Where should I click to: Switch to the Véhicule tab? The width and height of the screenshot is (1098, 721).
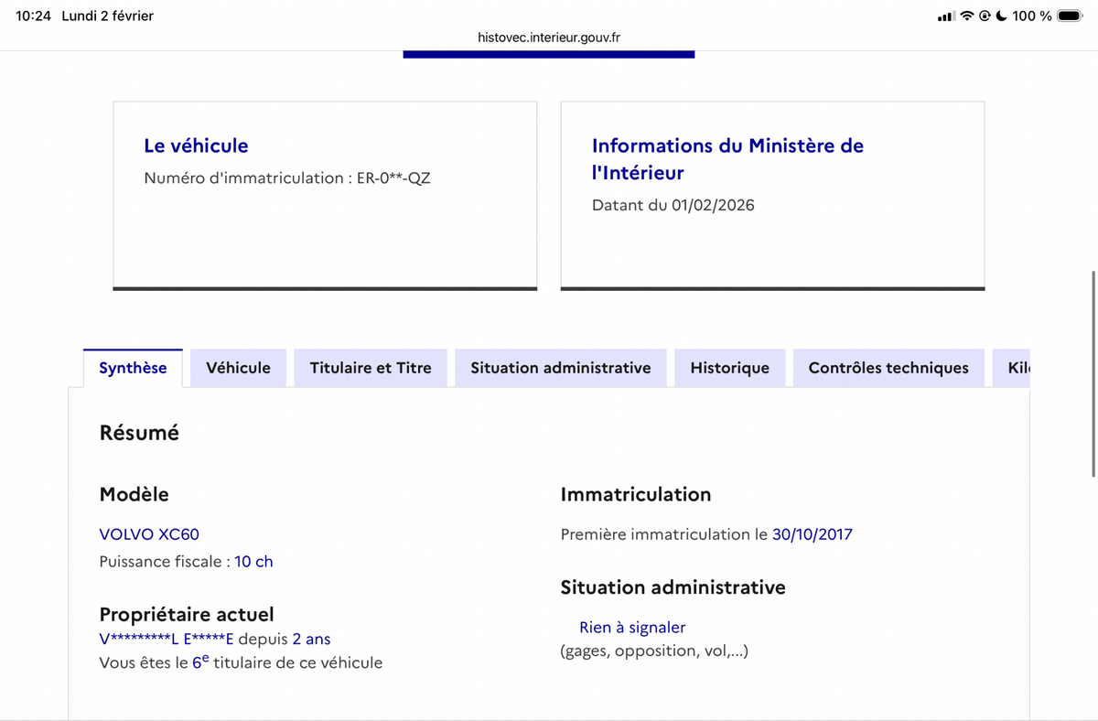238,368
